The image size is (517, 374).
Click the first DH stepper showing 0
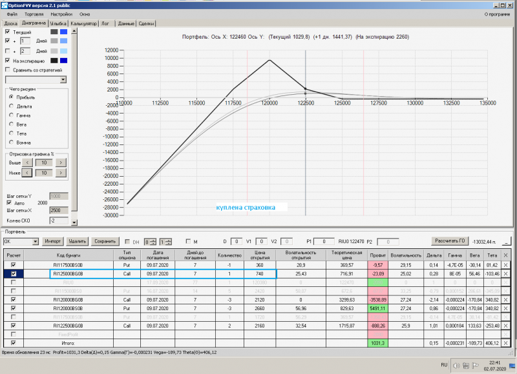(x=151, y=242)
